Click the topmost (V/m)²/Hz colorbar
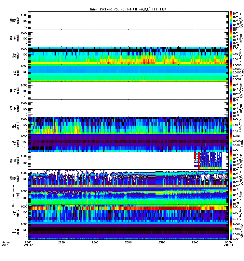Image resolution: width=244 pixels, height=261 pixels. point(231,20)
